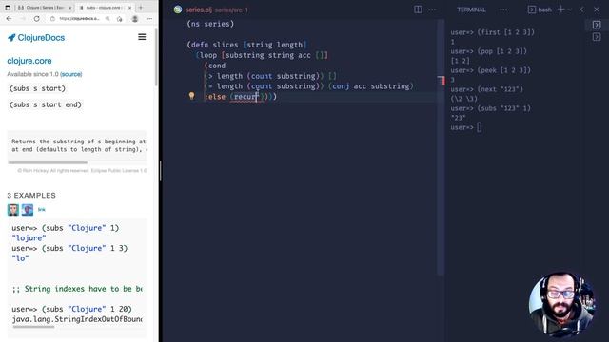609x342 pixels.
Task: Open the clojure.core namespace link
Action: point(29,61)
